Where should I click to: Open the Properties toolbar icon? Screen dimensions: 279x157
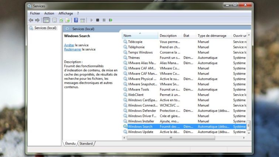pos(55,20)
